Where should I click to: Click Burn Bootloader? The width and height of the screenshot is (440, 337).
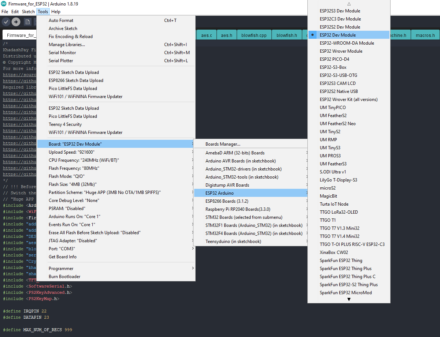(x=116, y=277)
